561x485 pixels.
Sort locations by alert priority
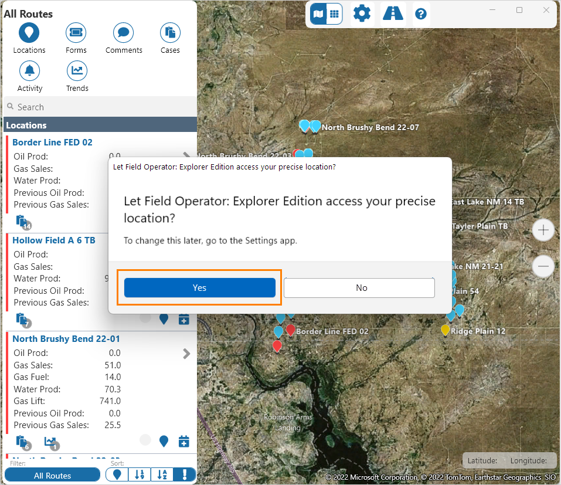pos(185,475)
